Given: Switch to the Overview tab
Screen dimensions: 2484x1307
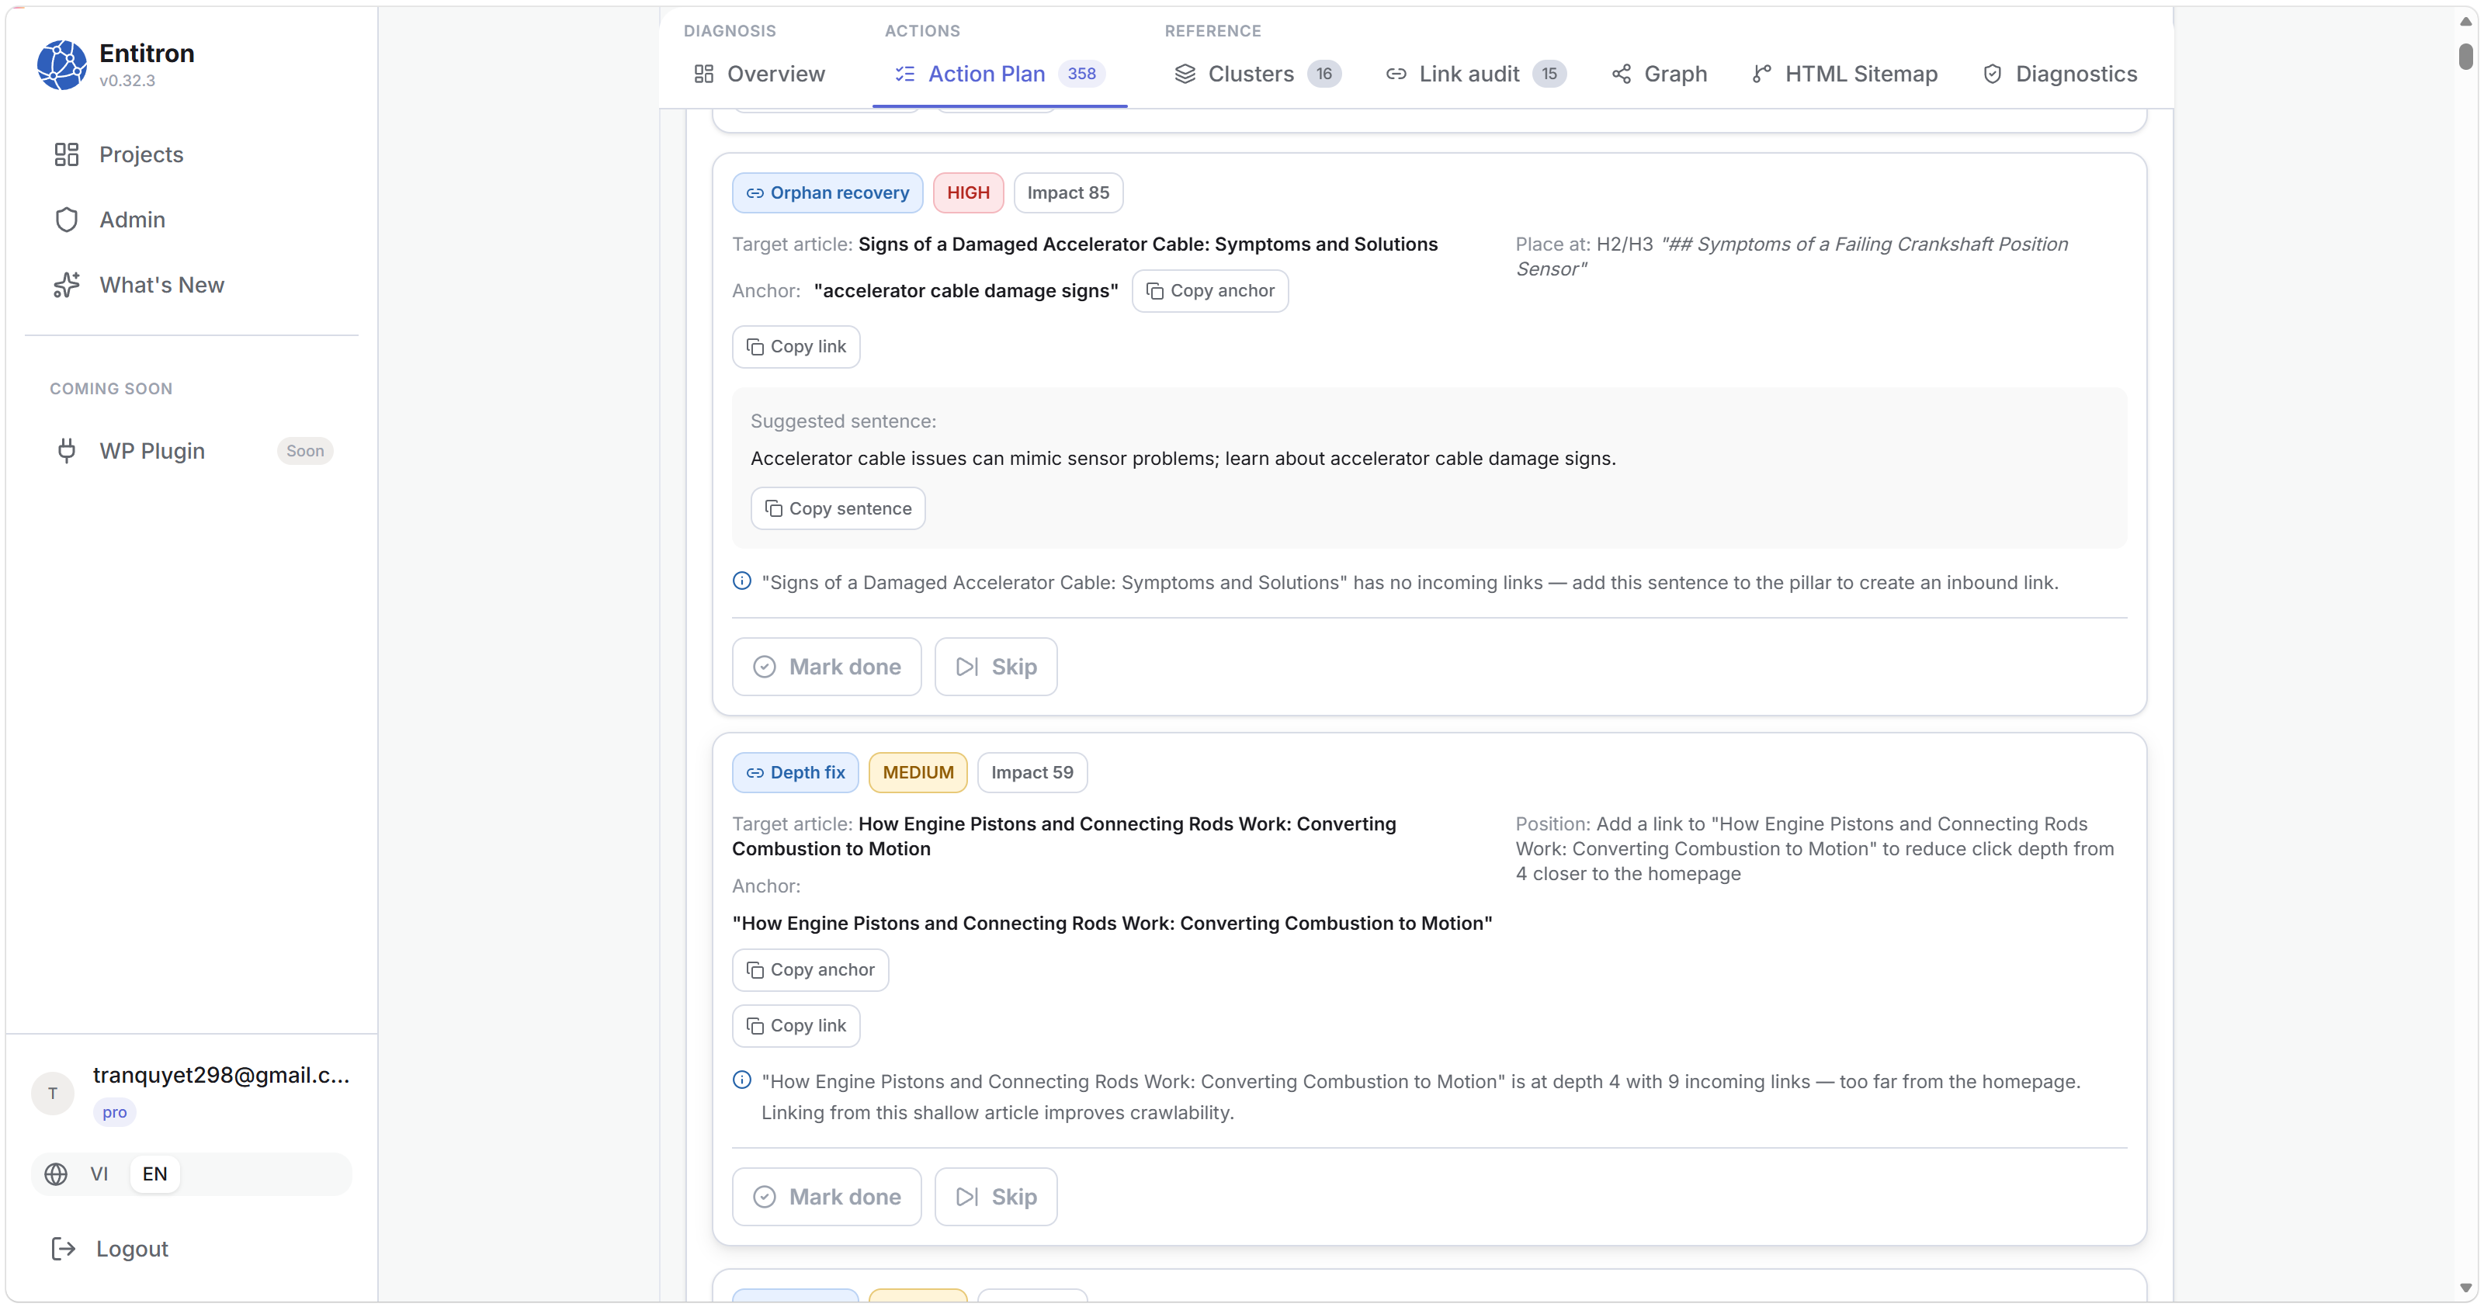Looking at the screenshot, I should 759,73.
